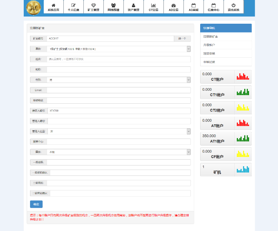Open 注册新矿主 in quick navigation sidebar
The image size is (278, 231).
coord(226,37)
